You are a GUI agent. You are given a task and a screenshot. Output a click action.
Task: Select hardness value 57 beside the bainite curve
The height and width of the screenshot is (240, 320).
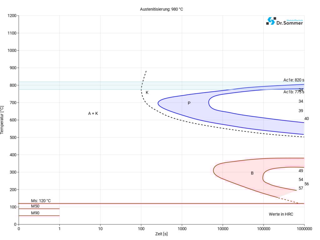(301, 188)
